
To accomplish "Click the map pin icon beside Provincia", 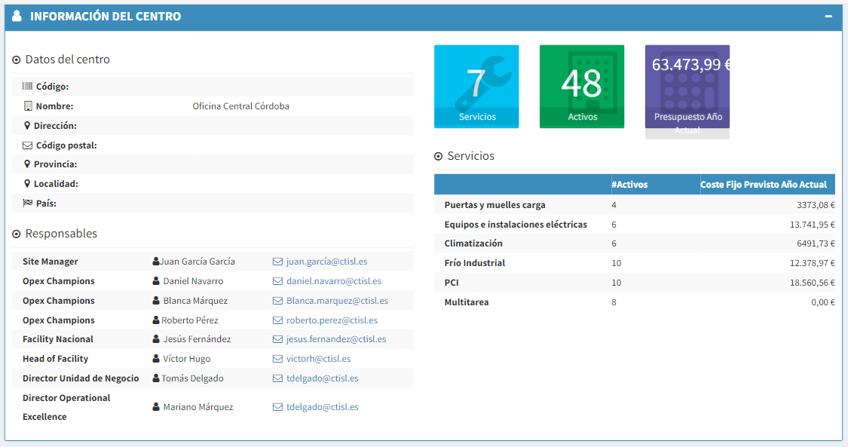I will (x=27, y=164).
